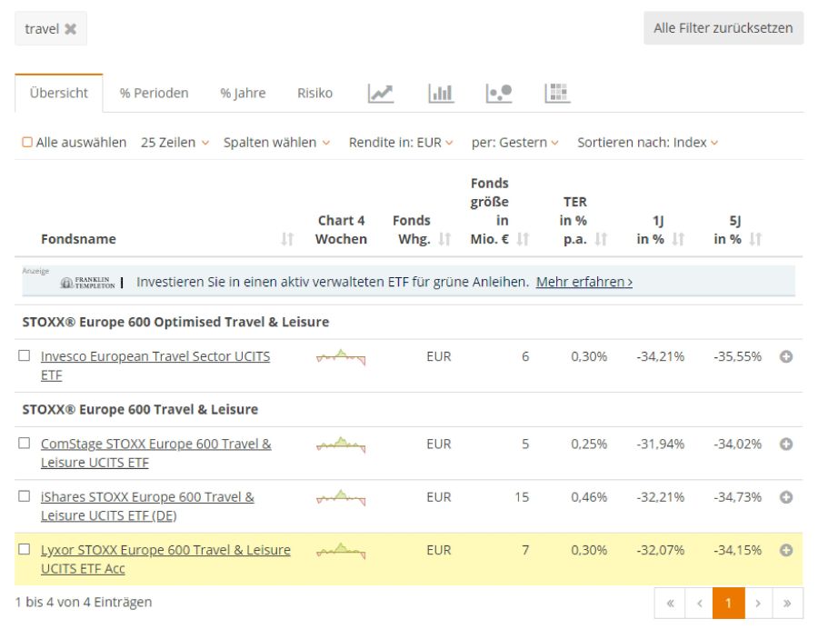
Task: Open the bar chart view tab
Action: [x=441, y=94]
